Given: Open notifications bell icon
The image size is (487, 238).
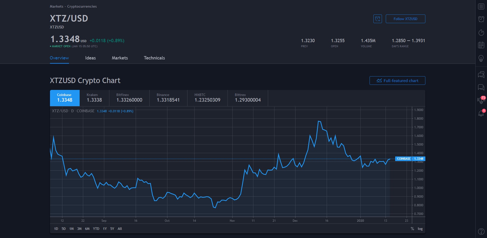Looking at the screenshot, I should point(481,113).
